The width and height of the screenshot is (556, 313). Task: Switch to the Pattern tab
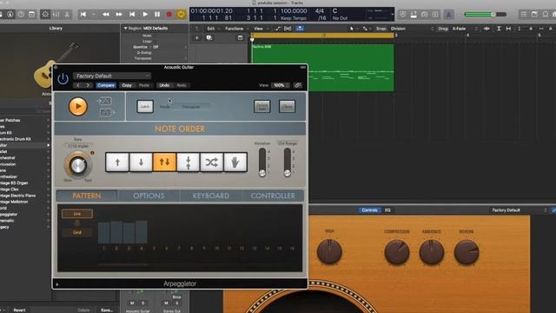point(87,196)
